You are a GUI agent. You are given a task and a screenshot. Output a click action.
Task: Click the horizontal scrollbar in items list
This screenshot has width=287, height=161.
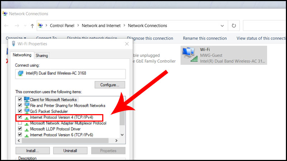coord(65,141)
